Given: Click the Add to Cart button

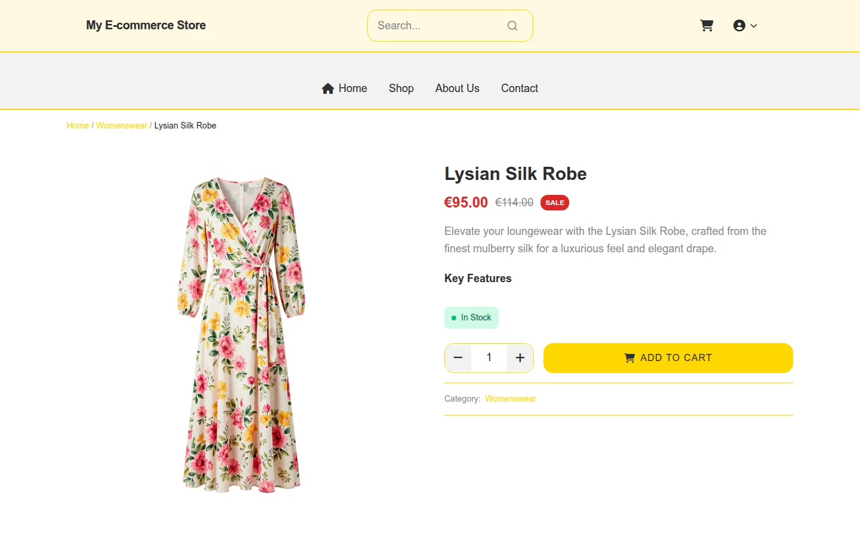Looking at the screenshot, I should point(668,358).
